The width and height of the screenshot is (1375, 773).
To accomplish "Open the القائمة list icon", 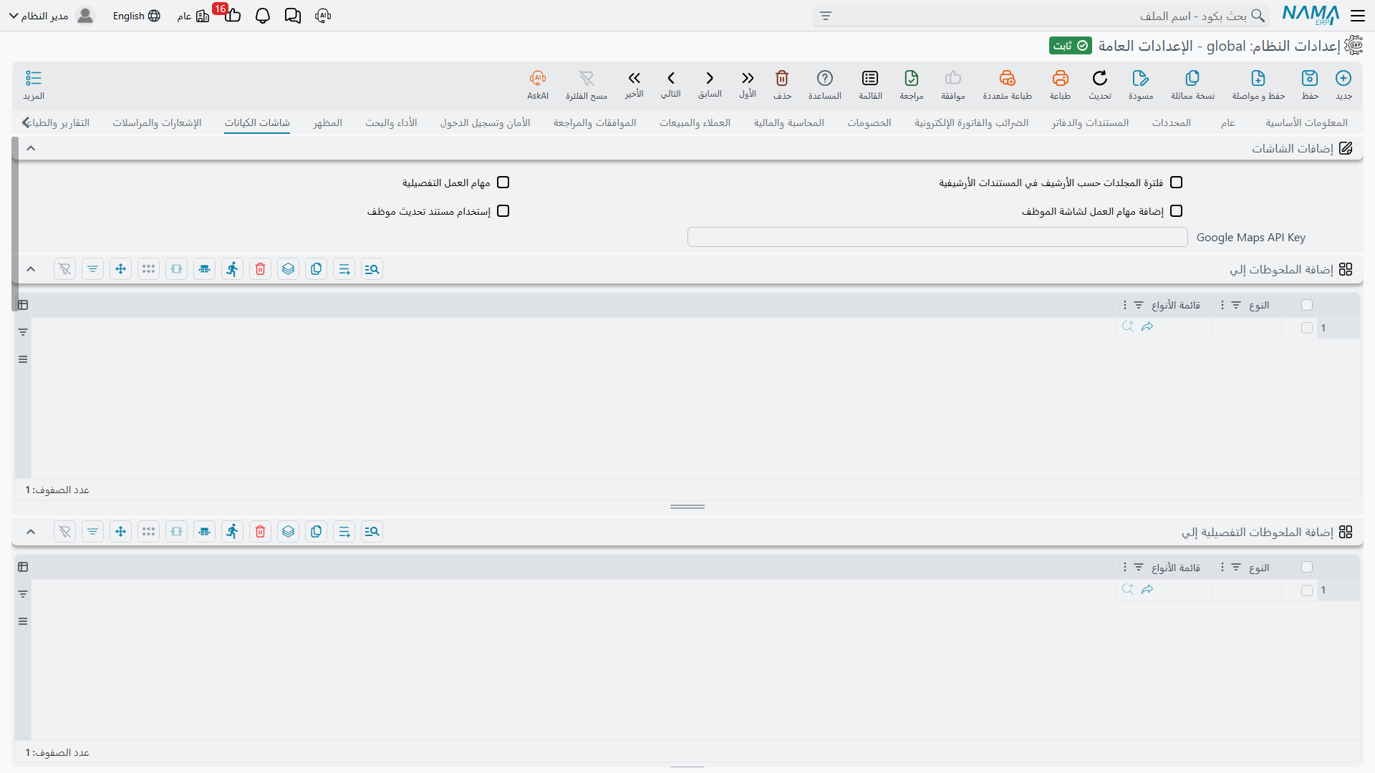I will [870, 78].
